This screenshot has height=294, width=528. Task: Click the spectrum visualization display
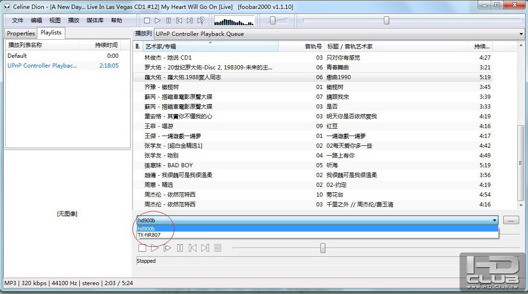pos(234,21)
